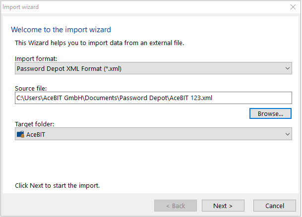This screenshot has height=217, width=302.
Task: Click the Target folder: label
Action: coord(35,124)
